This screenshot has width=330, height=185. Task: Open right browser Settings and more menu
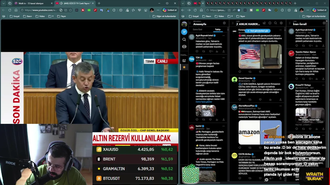tap(308, 10)
